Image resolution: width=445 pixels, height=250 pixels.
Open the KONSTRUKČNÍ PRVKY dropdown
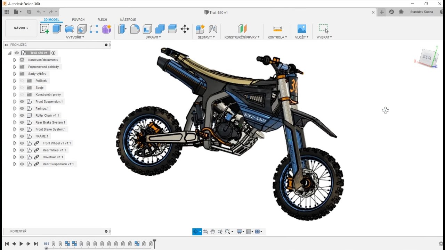pos(242,37)
